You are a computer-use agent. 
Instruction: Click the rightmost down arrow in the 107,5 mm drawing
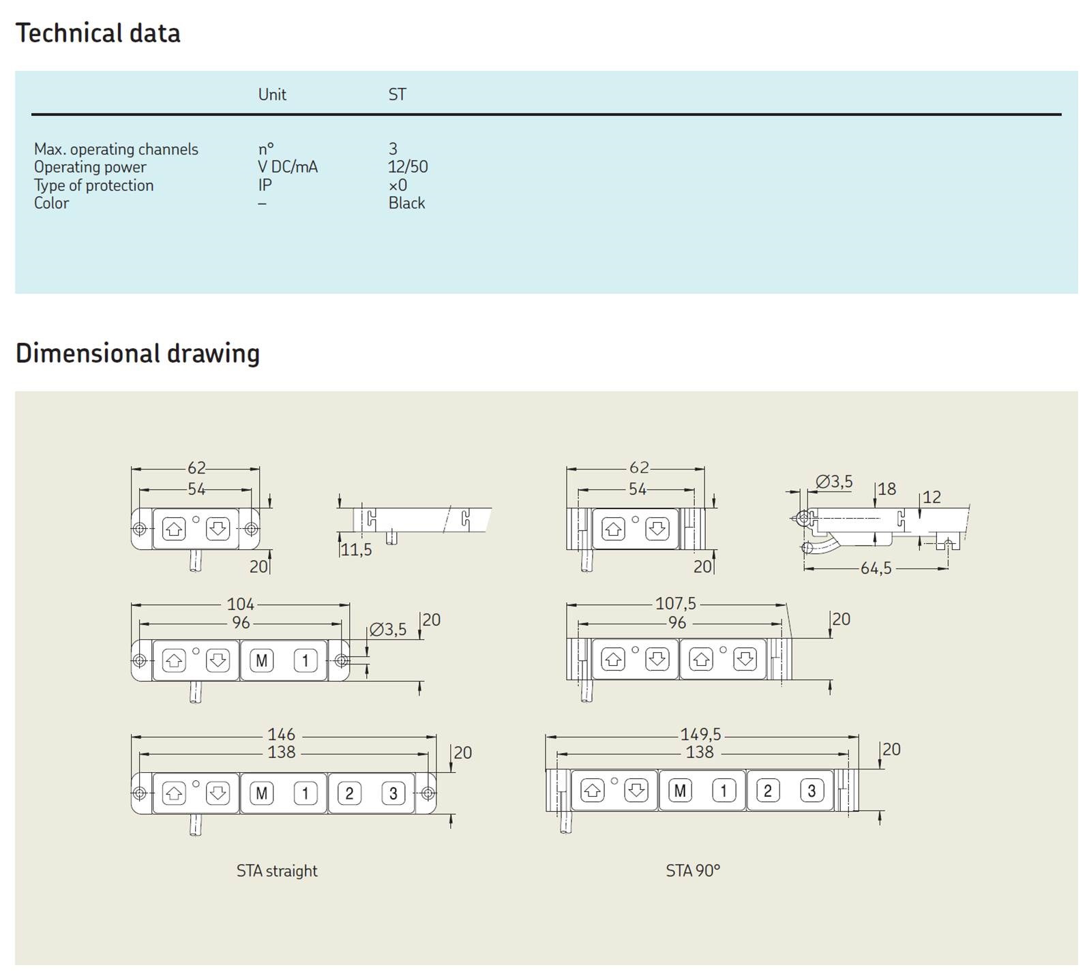click(745, 660)
